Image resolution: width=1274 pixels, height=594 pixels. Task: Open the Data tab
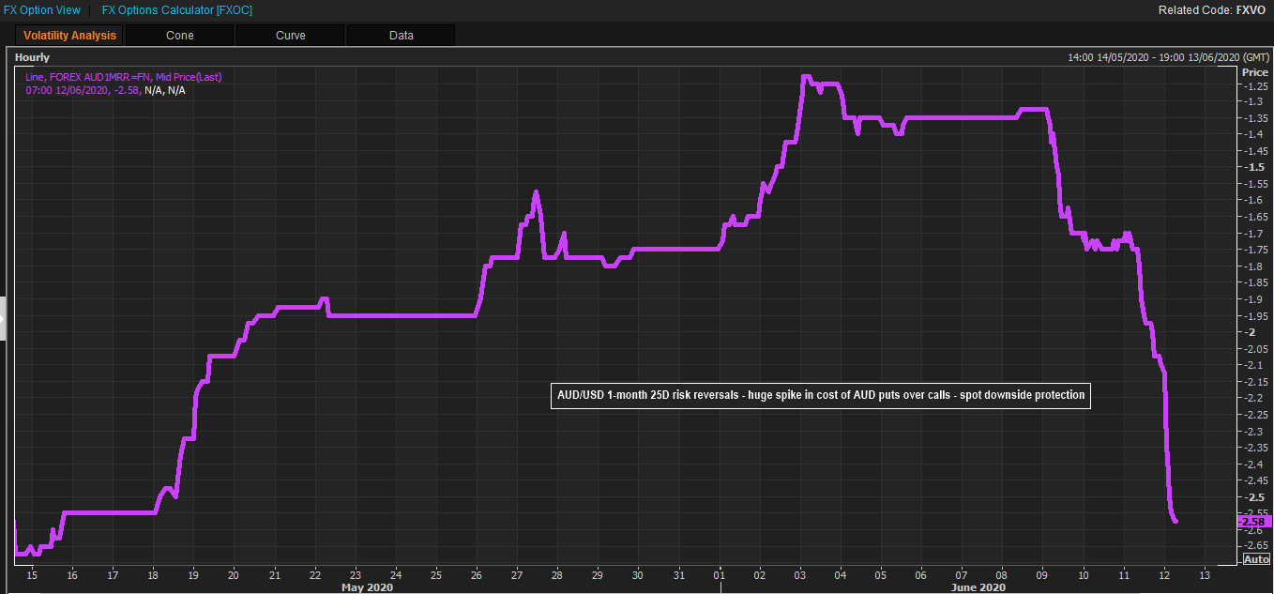401,36
